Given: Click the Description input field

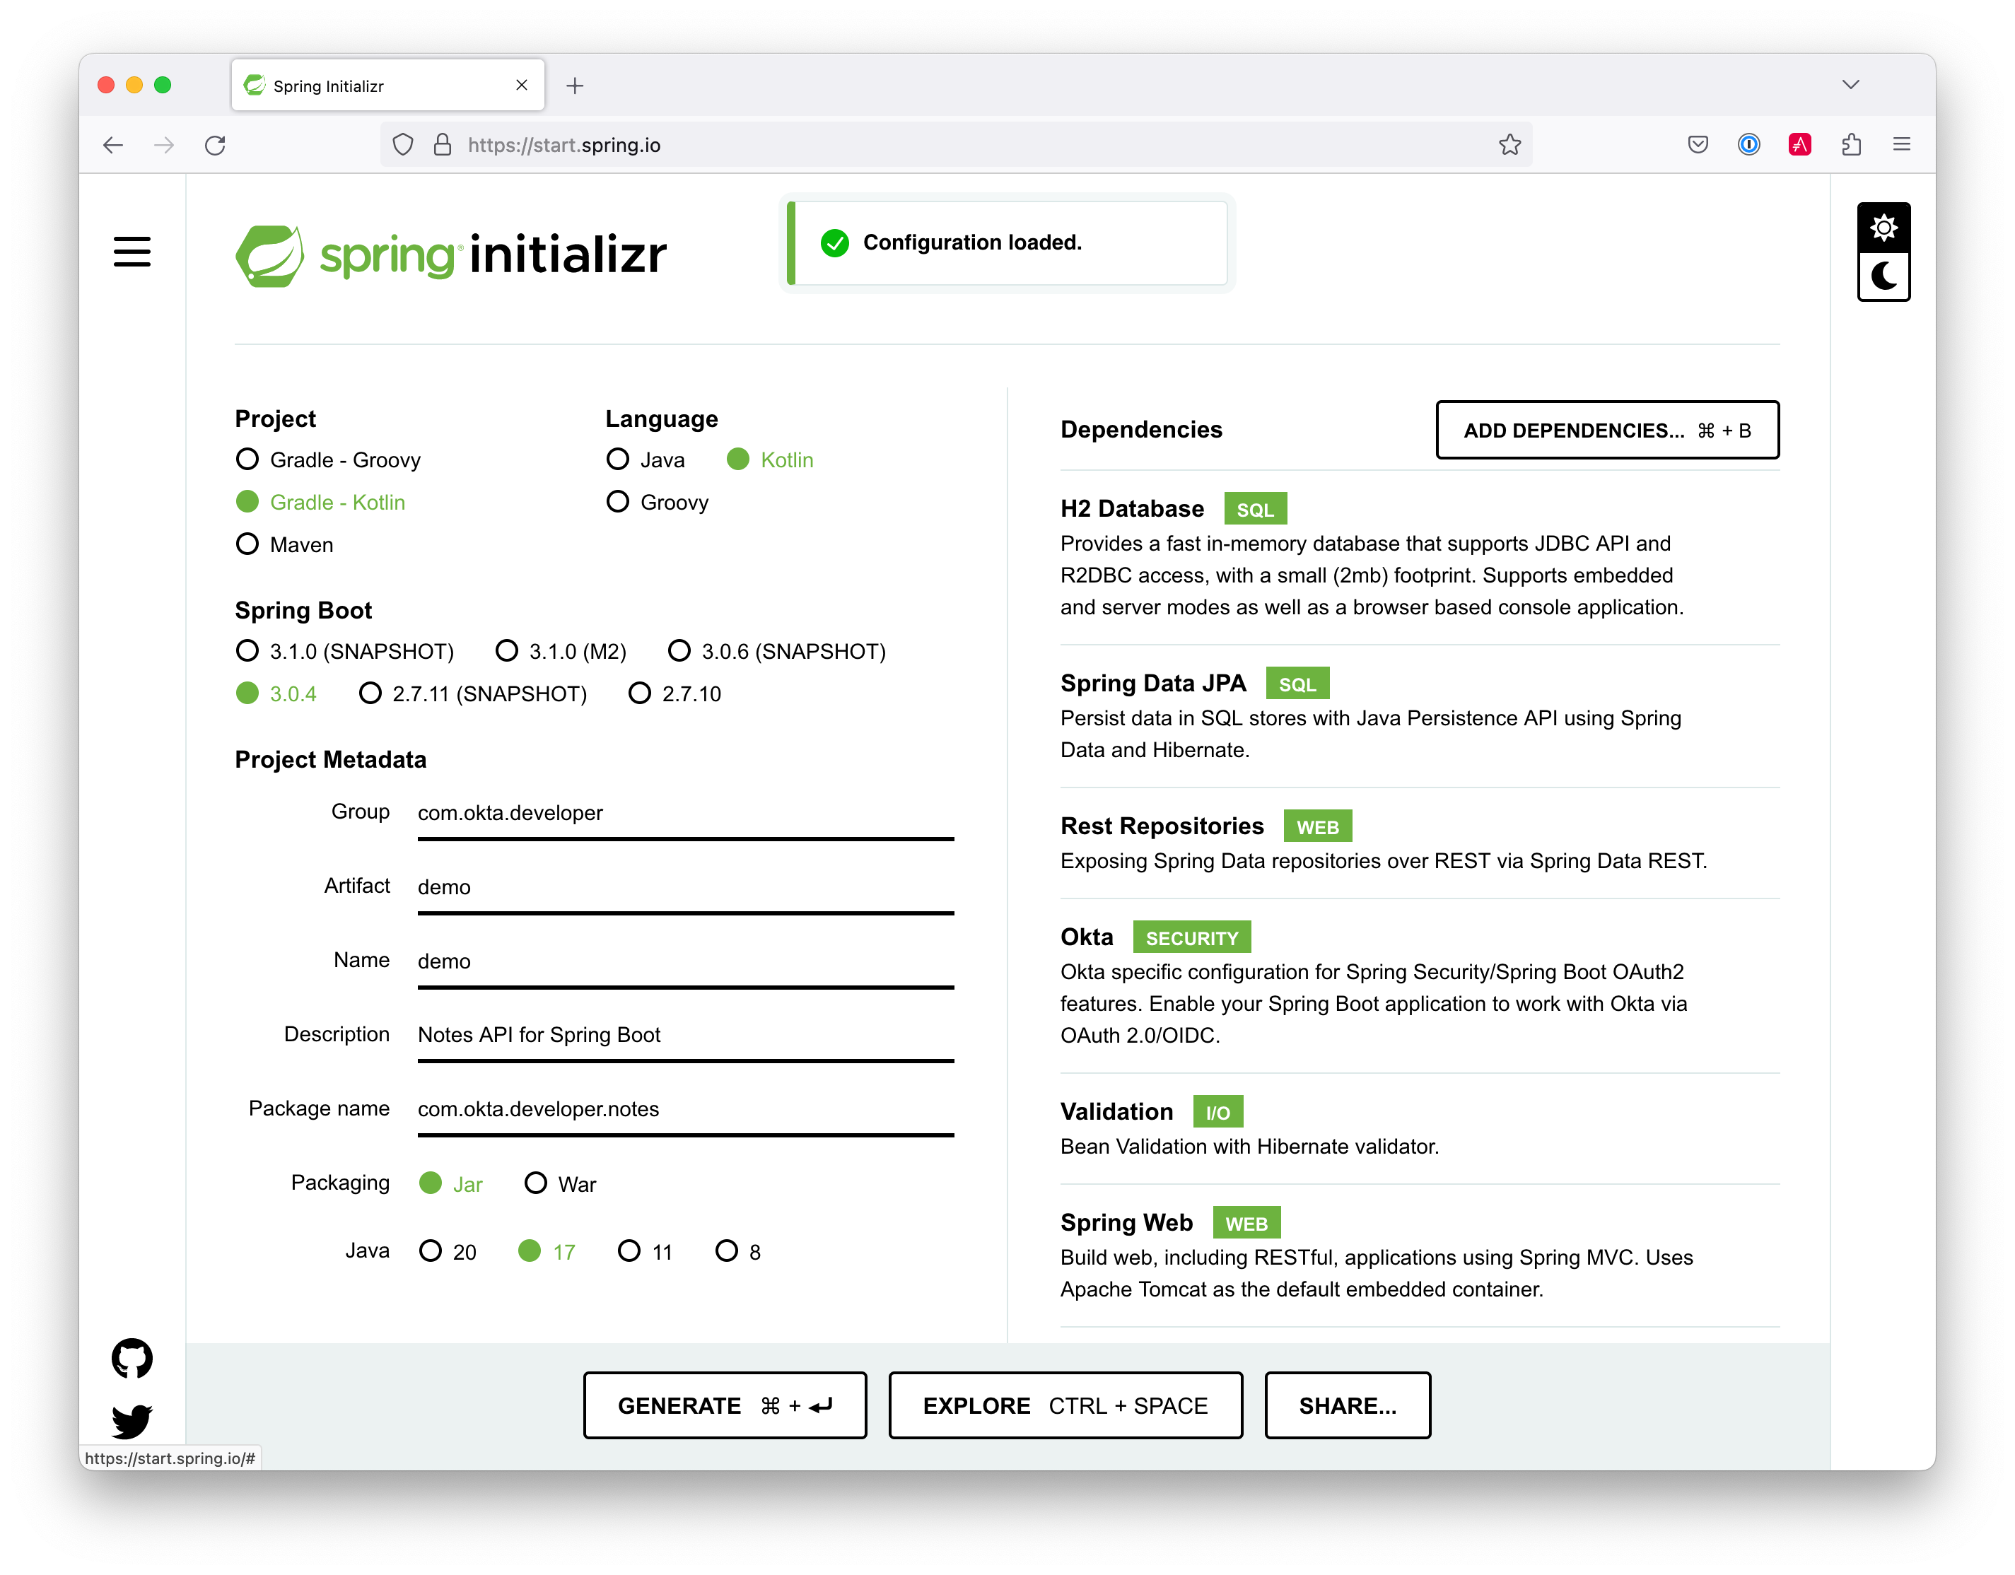Looking at the screenshot, I should click(686, 1035).
